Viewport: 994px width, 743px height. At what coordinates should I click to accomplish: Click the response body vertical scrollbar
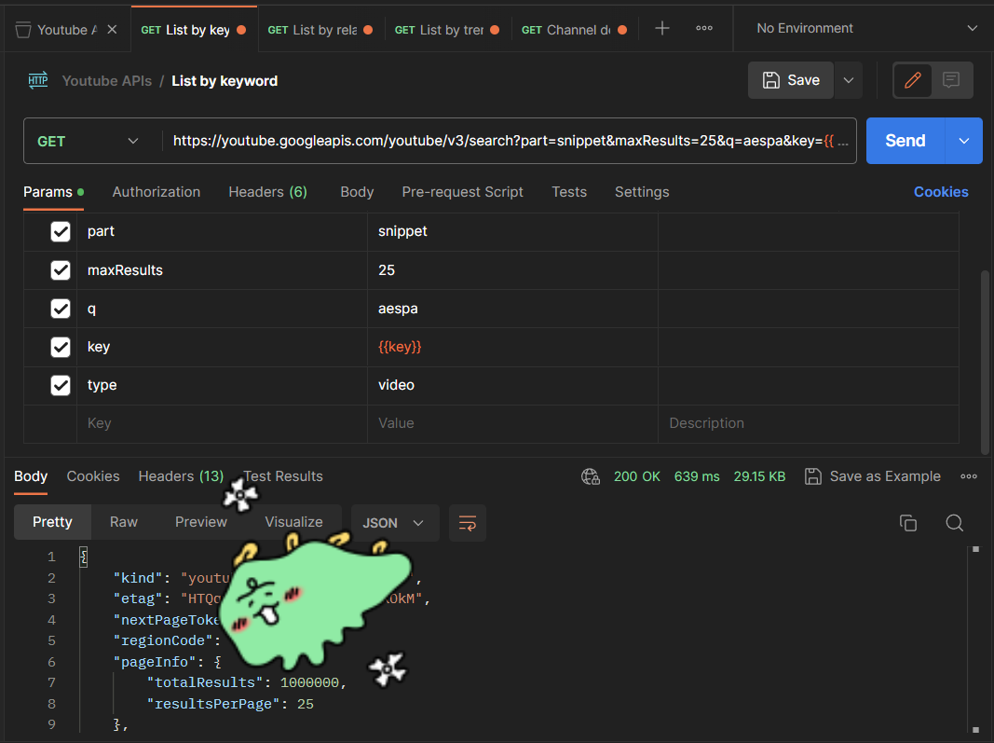tap(975, 639)
